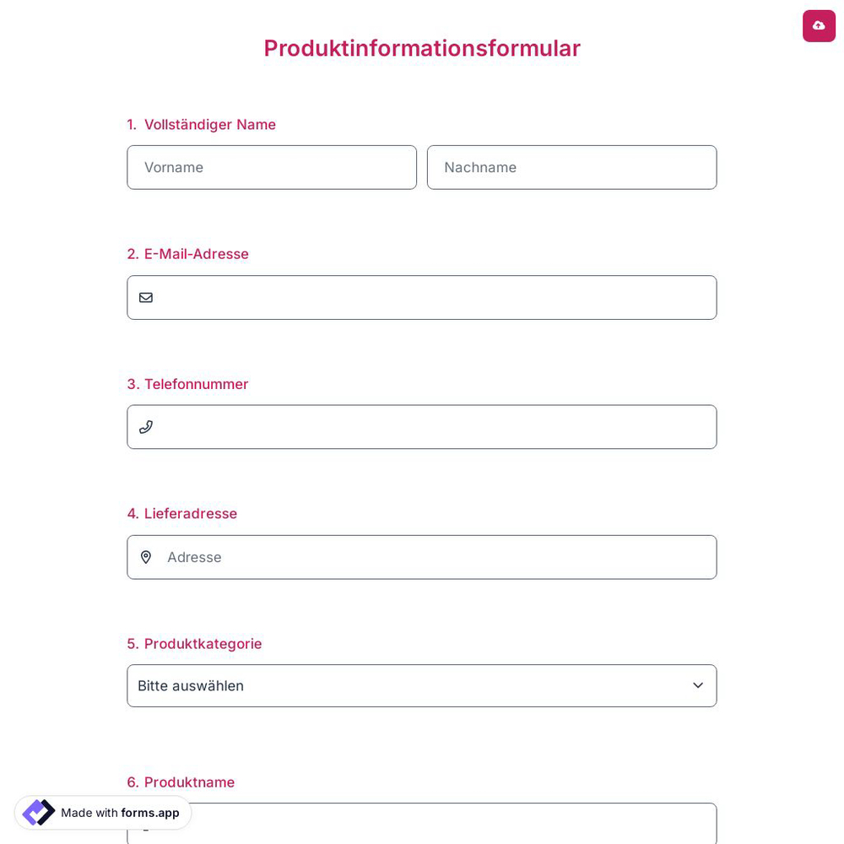Click the Telefonnummer input box
The height and width of the screenshot is (844, 844).
tap(422, 427)
